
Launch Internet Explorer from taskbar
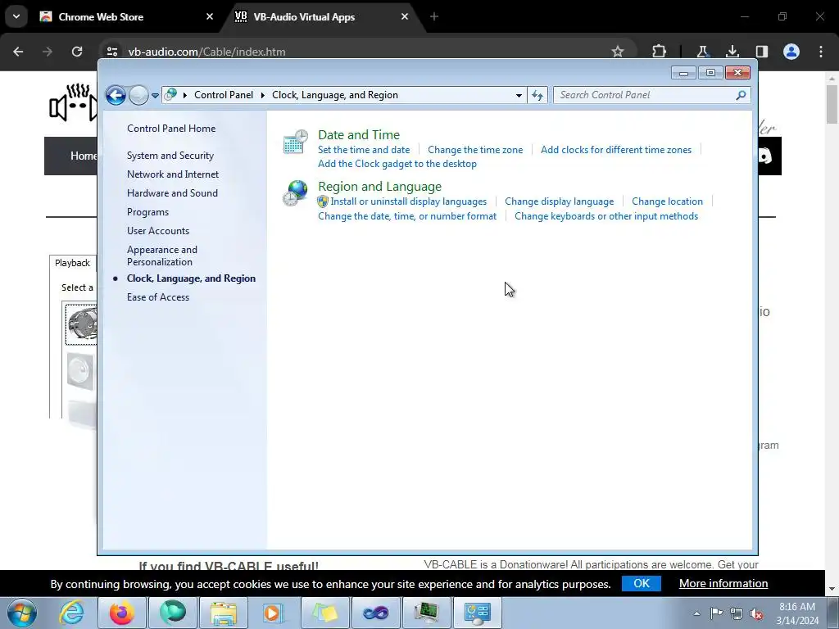(x=72, y=613)
